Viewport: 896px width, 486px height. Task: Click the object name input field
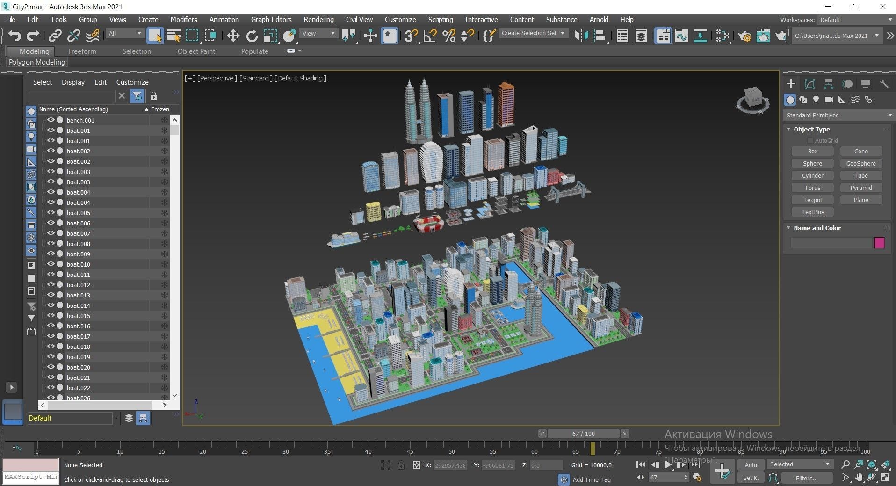[x=831, y=243]
